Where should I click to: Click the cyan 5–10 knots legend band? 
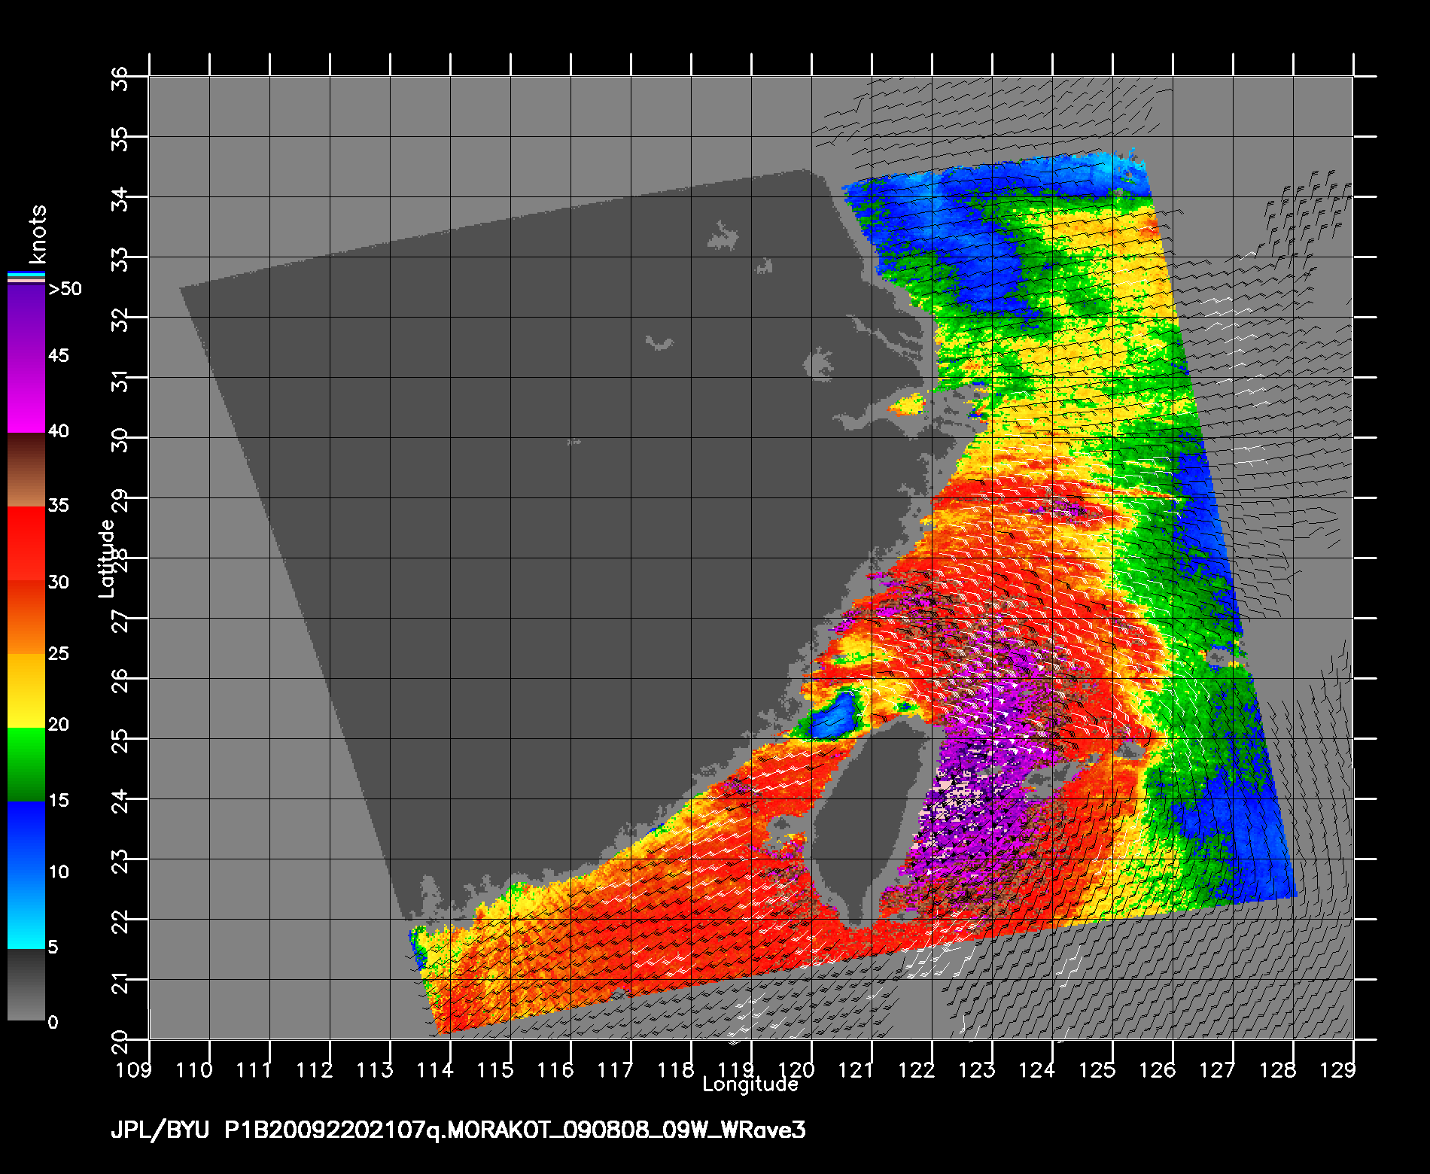coord(26,911)
